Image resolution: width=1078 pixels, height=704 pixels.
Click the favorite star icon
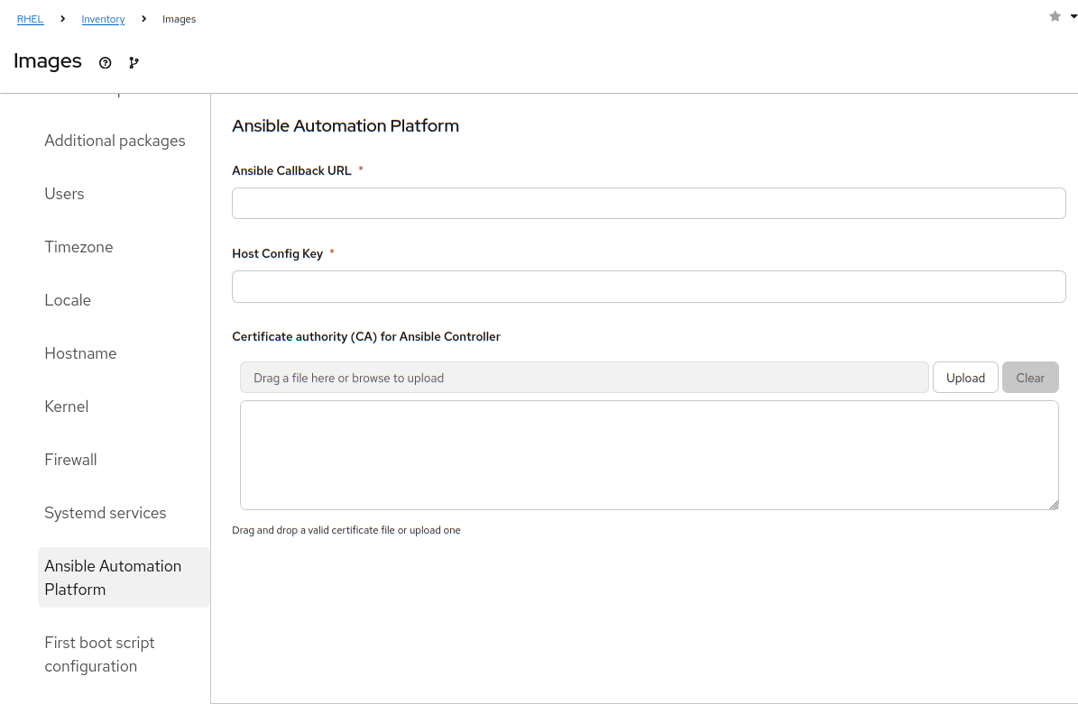(1055, 16)
